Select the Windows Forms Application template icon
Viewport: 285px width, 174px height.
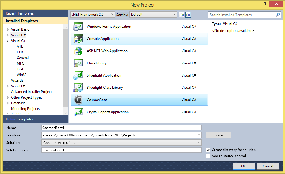[x=78, y=27]
